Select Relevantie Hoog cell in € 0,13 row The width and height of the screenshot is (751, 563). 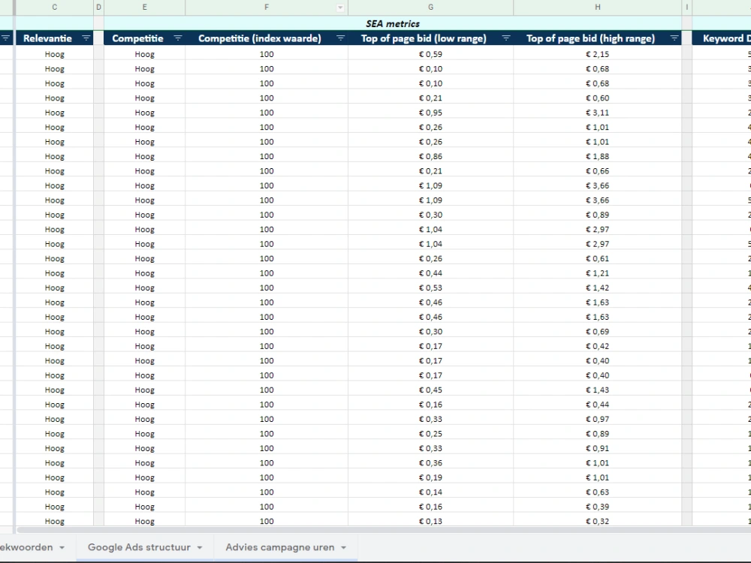pos(55,521)
